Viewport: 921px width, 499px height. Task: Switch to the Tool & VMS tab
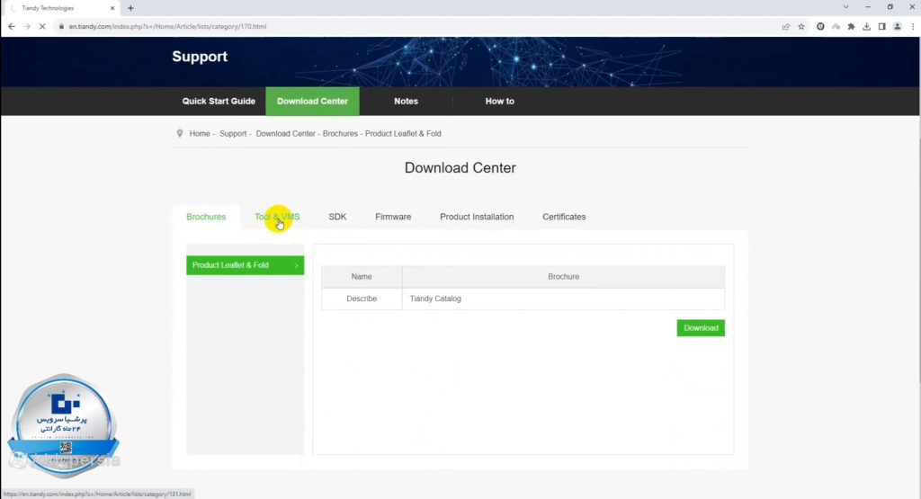click(277, 217)
